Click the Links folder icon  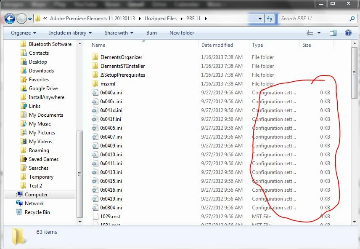pyautogui.click(x=24, y=106)
